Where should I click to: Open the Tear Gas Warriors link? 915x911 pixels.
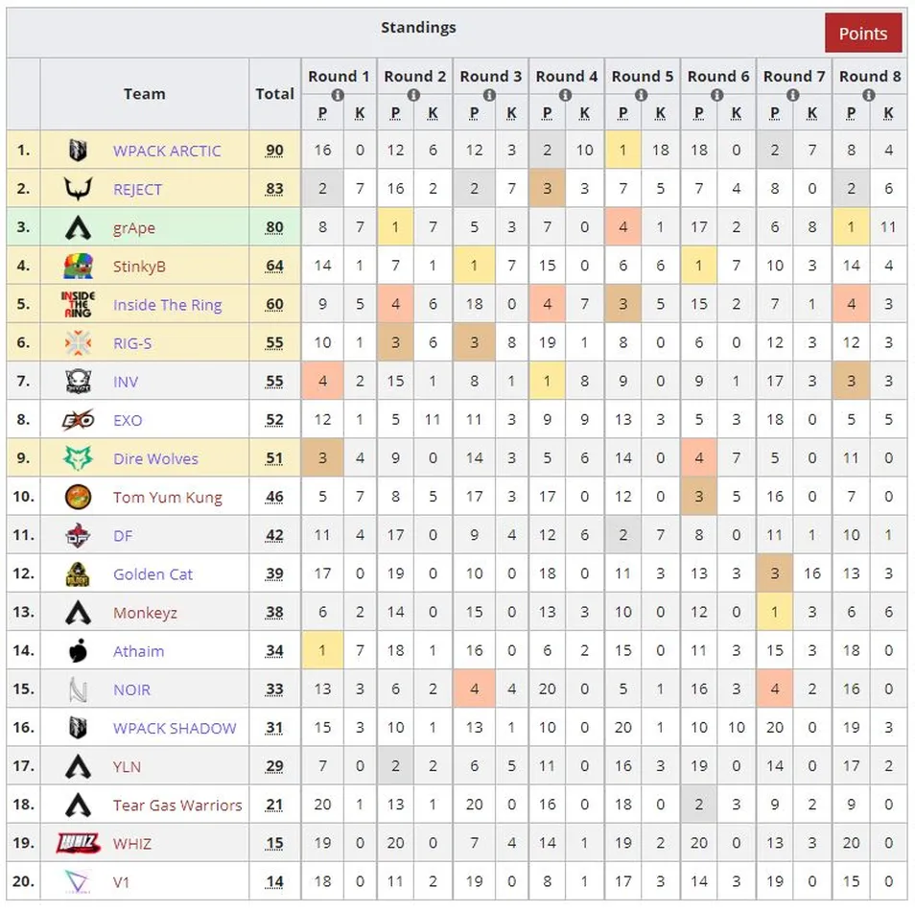pyautogui.click(x=177, y=805)
